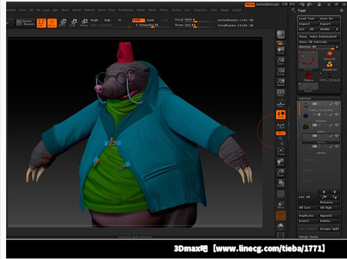347x259 pixels.
Task: Open the Material menu
Action: click(89, 10)
